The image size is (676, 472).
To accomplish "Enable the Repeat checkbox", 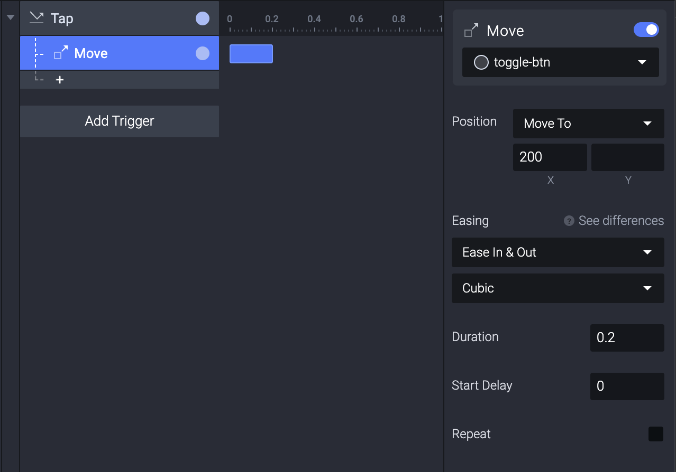I will click(656, 434).
